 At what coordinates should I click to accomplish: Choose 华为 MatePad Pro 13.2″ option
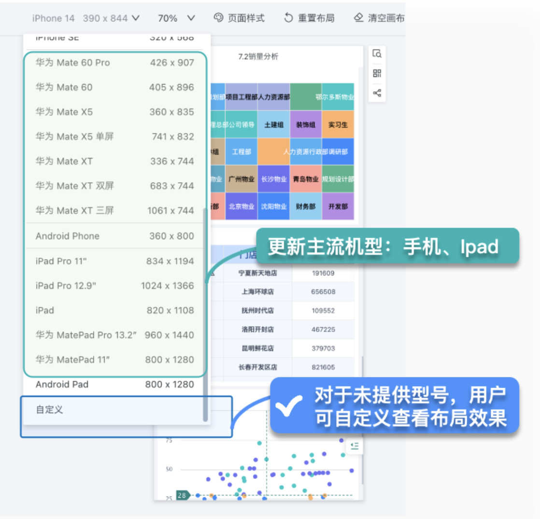click(x=115, y=335)
